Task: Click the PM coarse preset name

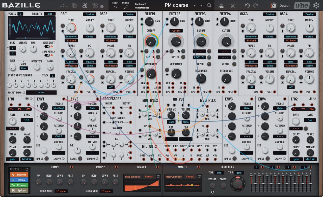Action: tap(176, 5)
